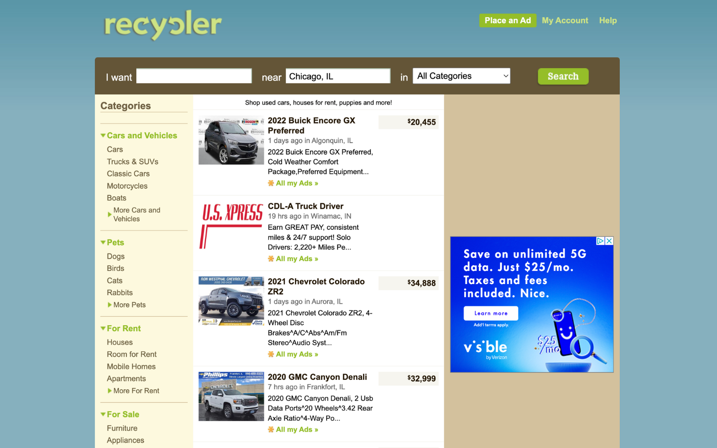Browse Houses for rent
The width and height of the screenshot is (717, 448).
coord(120,342)
